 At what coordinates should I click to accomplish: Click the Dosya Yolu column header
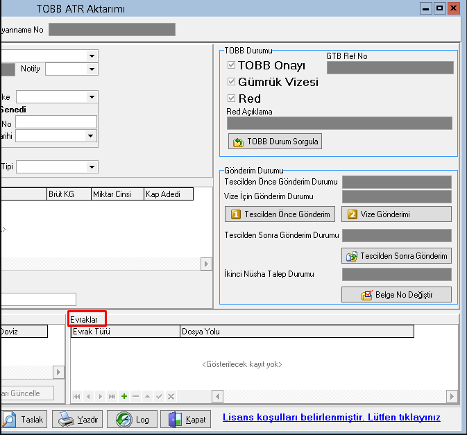[x=297, y=332]
